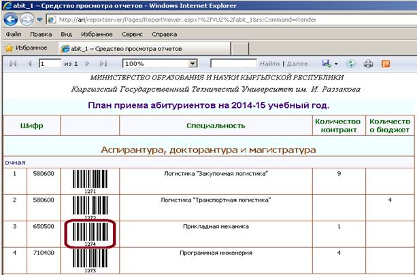Click the browser Back arrow button
417x275 pixels.
tap(11, 20)
